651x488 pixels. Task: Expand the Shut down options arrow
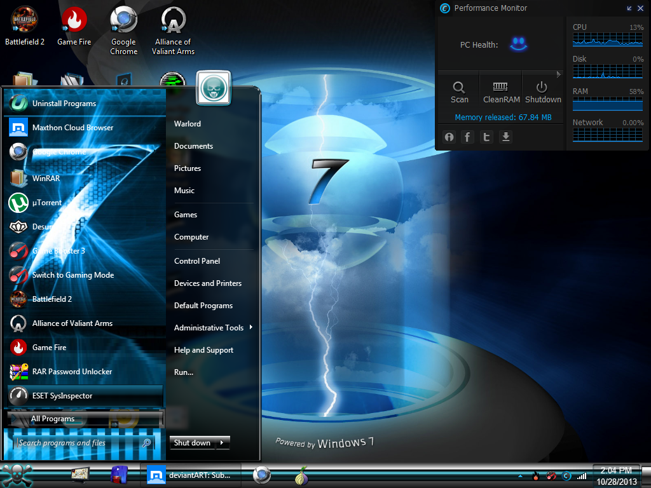pos(222,443)
